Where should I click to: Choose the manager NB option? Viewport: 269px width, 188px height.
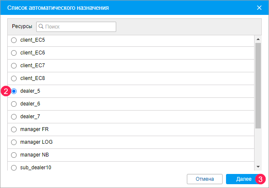(14, 155)
